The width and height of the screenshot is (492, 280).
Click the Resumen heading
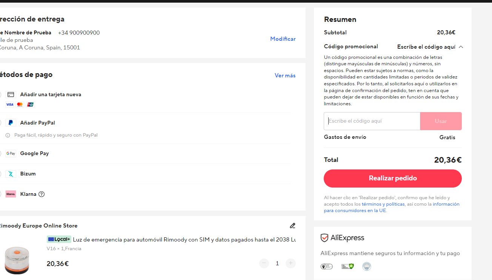[x=340, y=20]
